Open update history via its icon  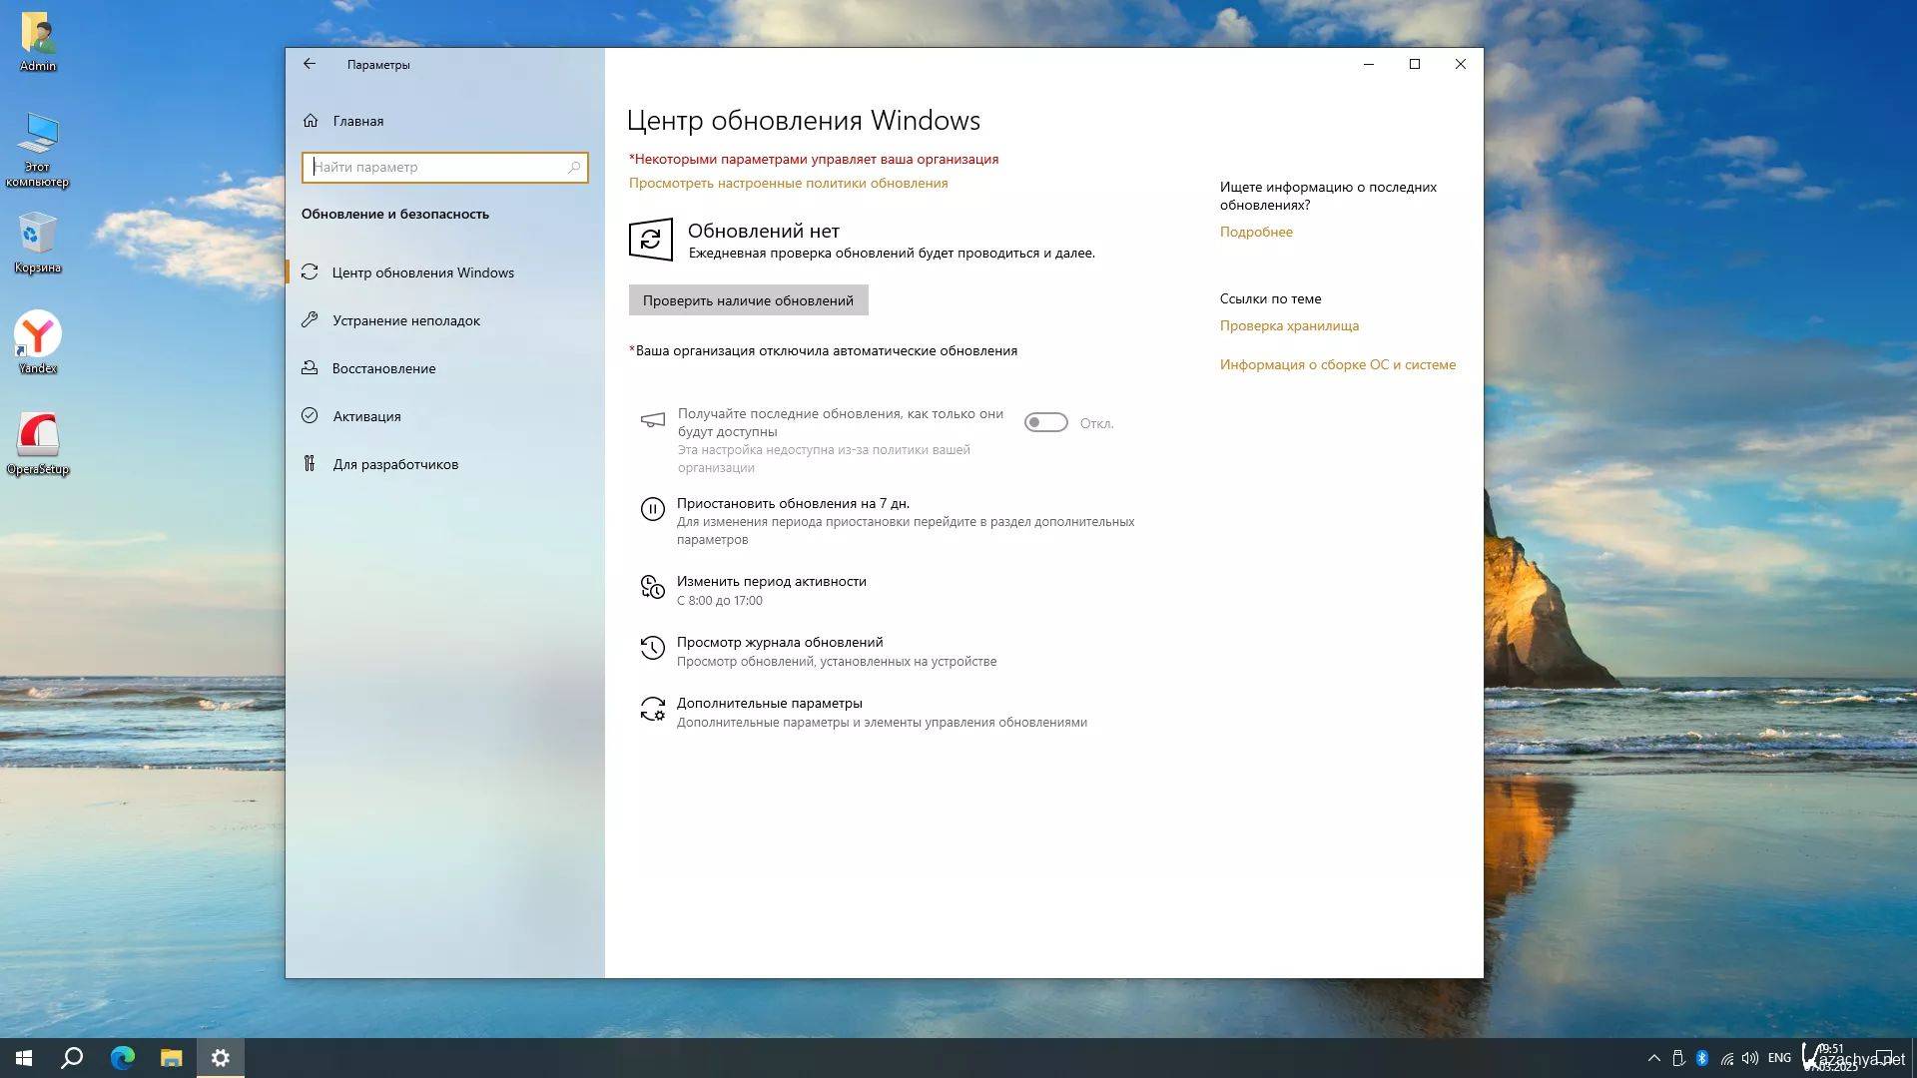click(652, 649)
